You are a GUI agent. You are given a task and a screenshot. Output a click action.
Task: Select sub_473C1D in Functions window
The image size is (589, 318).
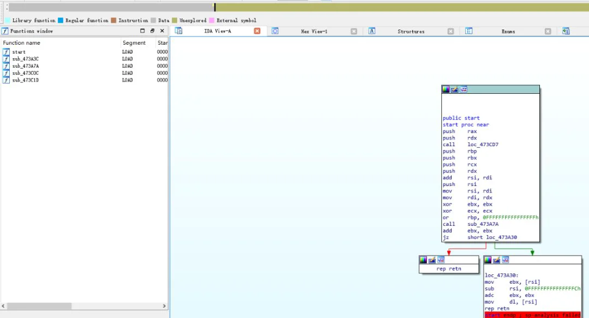[85, 80]
